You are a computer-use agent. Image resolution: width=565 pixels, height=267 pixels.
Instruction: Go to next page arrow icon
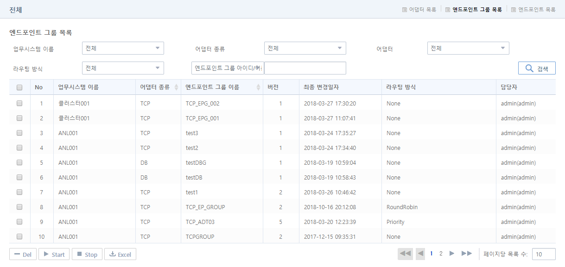click(452, 254)
